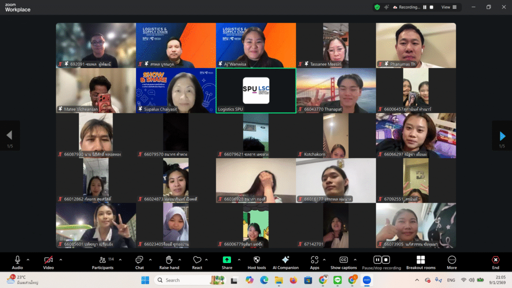
Task: Toggle the microphone Audio button
Action: click(x=17, y=262)
